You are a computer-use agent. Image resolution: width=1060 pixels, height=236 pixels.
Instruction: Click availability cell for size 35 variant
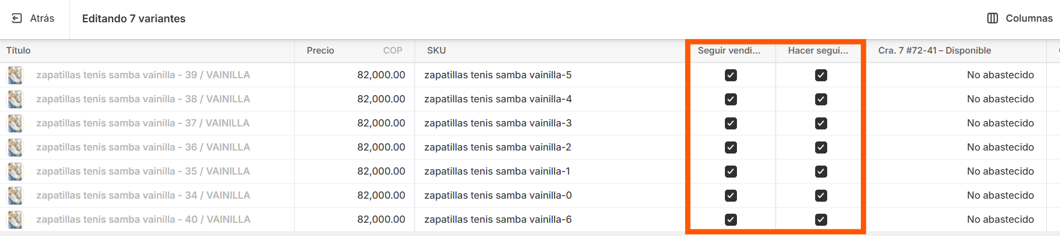pyautogui.click(x=957, y=172)
